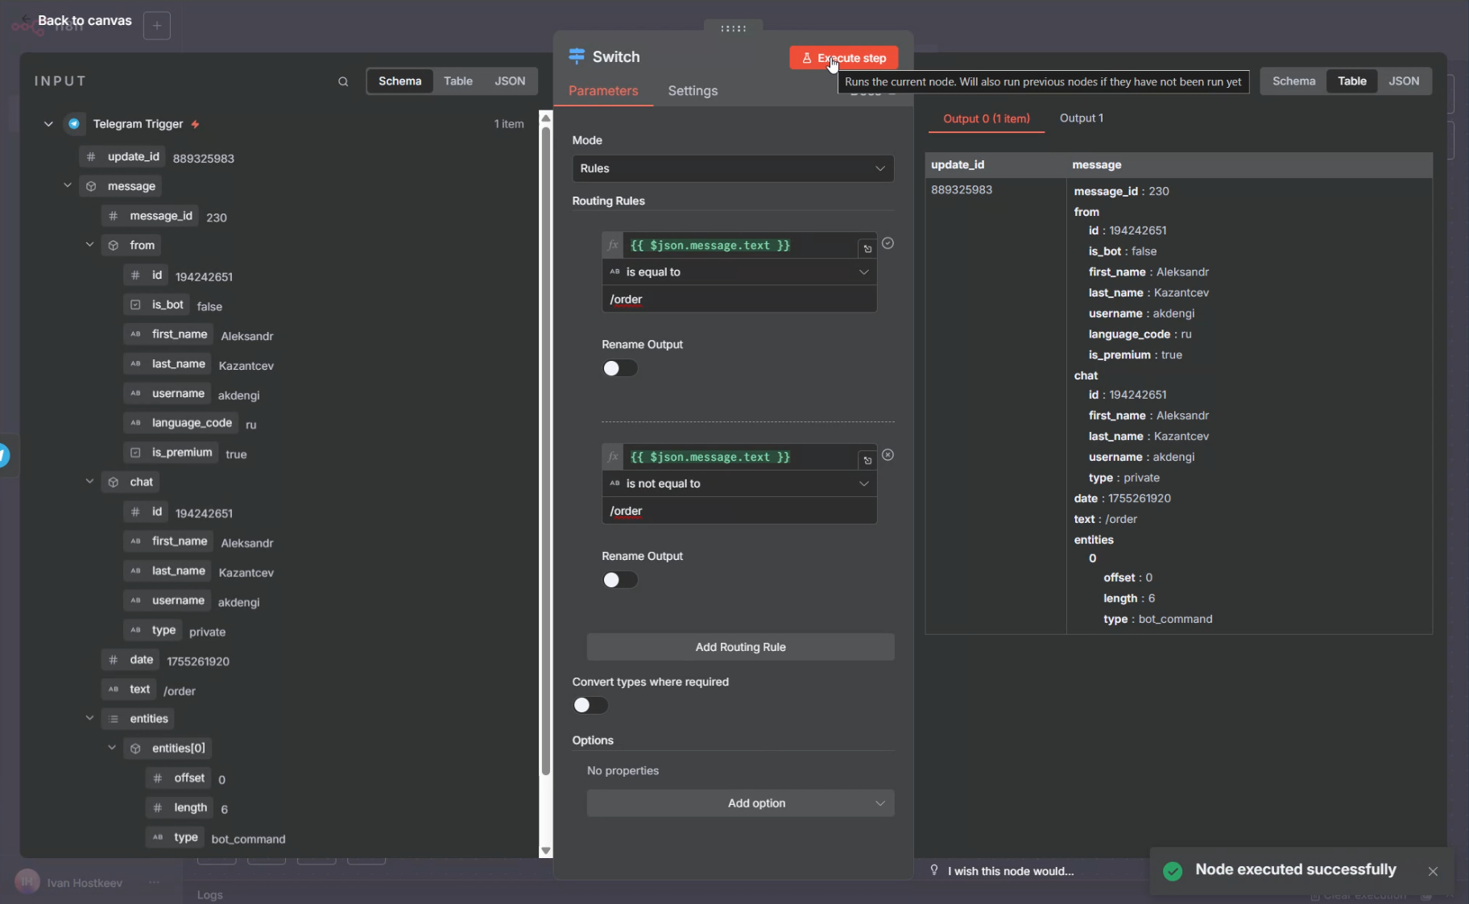Click the Add Routing Rule button
1469x904 pixels.
click(740, 647)
